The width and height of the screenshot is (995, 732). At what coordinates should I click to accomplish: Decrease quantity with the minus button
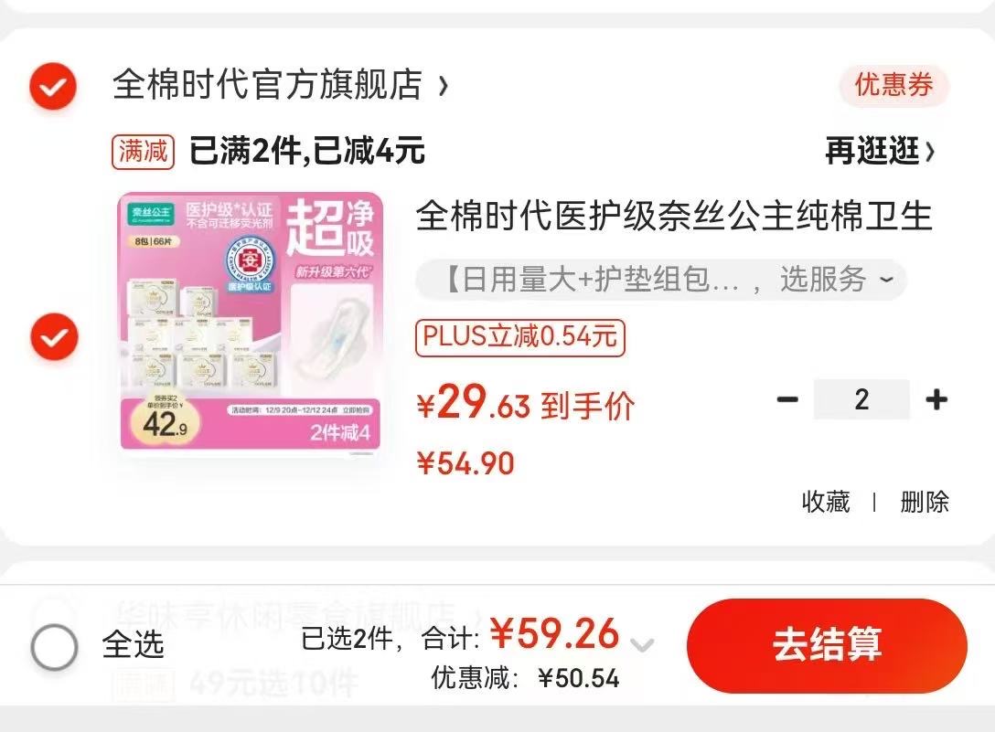[x=787, y=399]
